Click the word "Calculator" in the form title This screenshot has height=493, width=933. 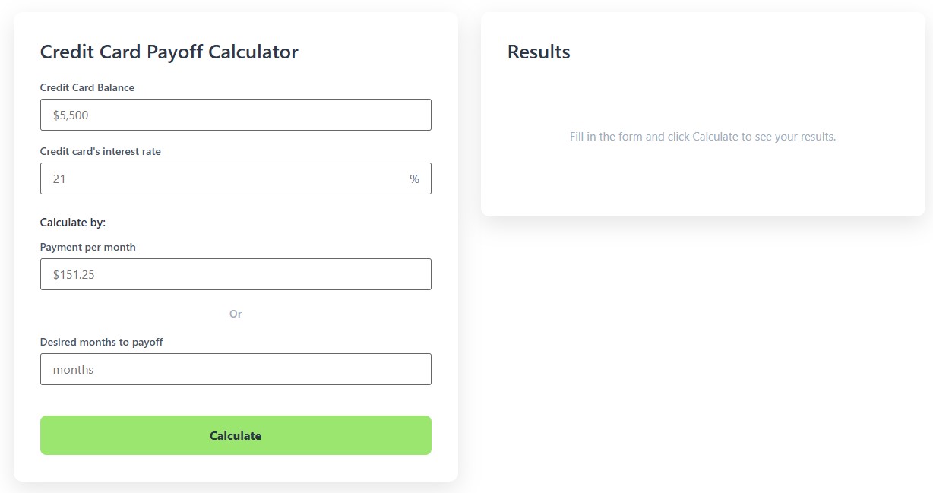pos(253,52)
